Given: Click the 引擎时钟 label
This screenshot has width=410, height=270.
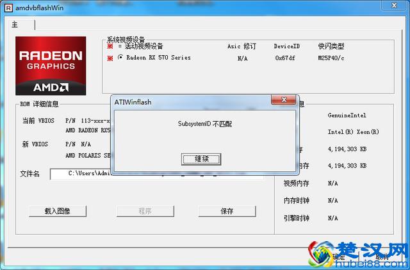Looking at the screenshot, I should click(x=297, y=218).
